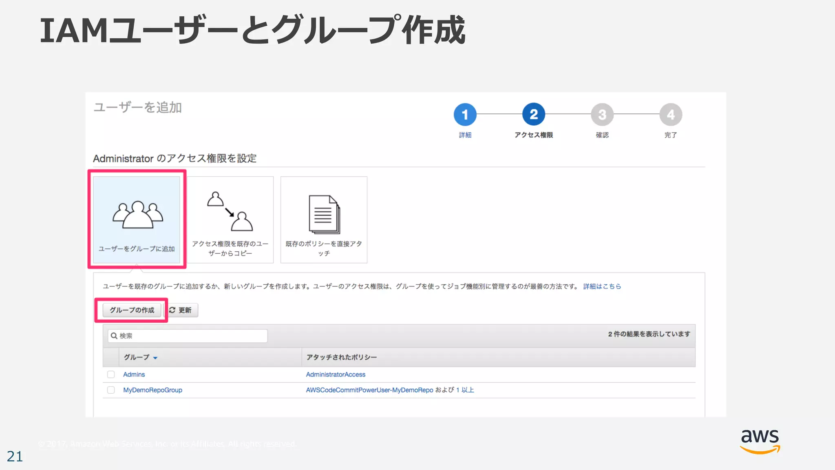
Task: Click the aws logo
Action: pos(760,441)
